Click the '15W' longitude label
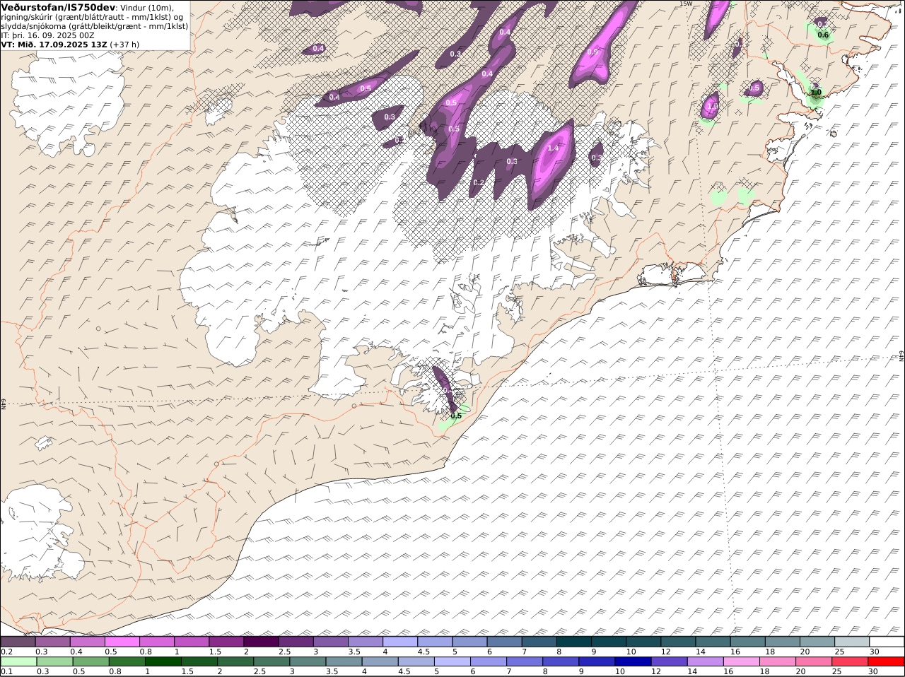This screenshot has width=905, height=677. (685, 4)
